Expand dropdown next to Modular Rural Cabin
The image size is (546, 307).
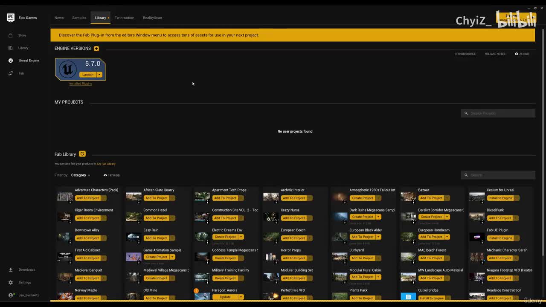[x=378, y=277]
